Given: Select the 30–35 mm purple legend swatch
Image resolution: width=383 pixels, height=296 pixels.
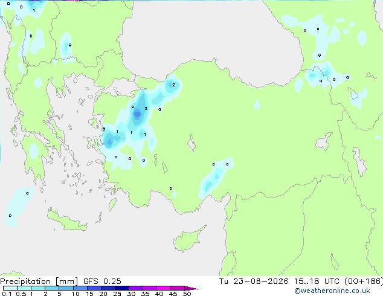Looking at the screenshot, I should tap(136, 288).
